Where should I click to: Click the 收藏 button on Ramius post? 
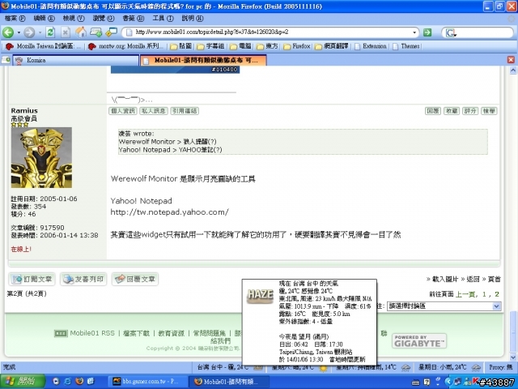click(x=452, y=111)
